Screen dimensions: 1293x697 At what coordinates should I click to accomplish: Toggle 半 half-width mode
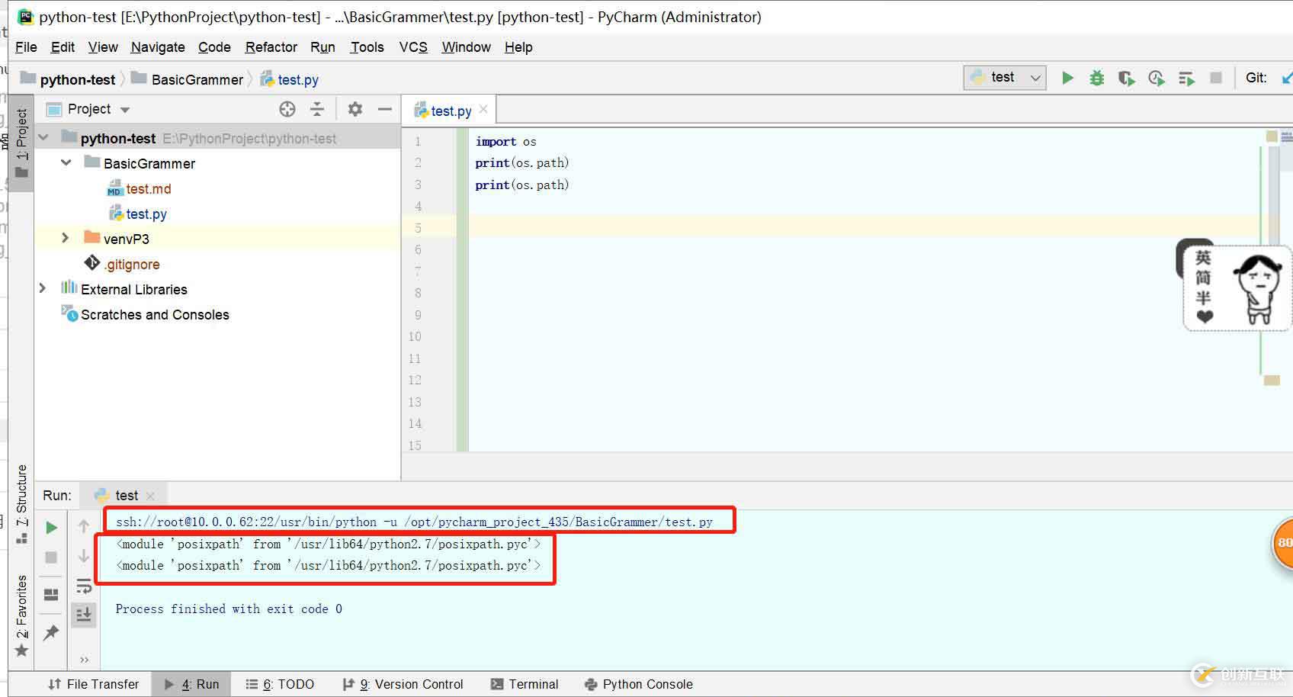pos(1204,297)
